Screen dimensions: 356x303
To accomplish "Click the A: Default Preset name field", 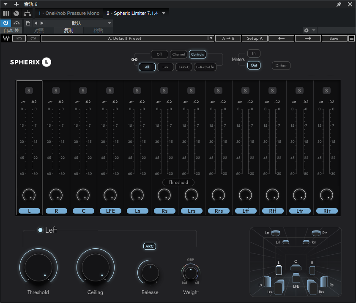I will (x=125, y=39).
